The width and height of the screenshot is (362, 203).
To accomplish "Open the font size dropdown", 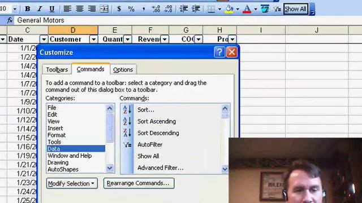I will coord(15,9).
